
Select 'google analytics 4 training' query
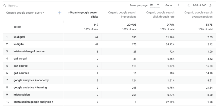pos(30,88)
